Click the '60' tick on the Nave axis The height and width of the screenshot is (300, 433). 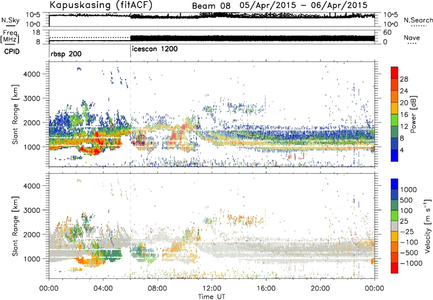point(387,32)
